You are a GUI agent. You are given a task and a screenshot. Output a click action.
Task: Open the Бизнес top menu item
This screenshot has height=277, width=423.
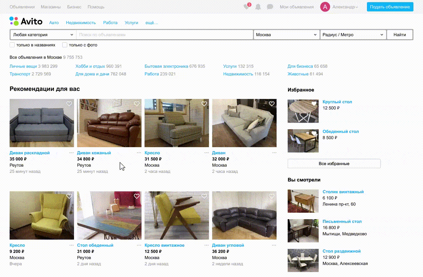pyautogui.click(x=74, y=7)
